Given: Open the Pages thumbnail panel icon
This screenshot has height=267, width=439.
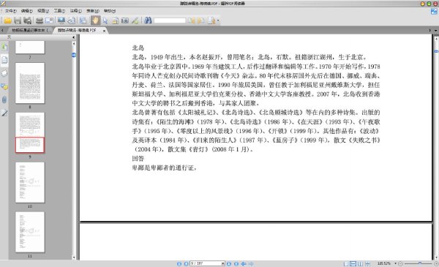Looking at the screenshot, I should pos(4,59).
